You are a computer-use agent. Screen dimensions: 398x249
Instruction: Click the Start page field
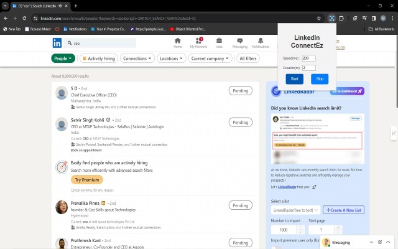point(321,230)
